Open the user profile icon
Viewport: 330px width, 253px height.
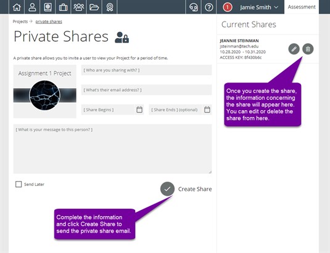[32, 7]
